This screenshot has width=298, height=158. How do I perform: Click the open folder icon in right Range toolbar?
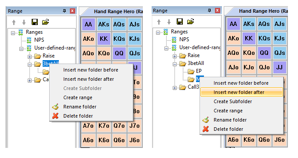tap(190, 22)
